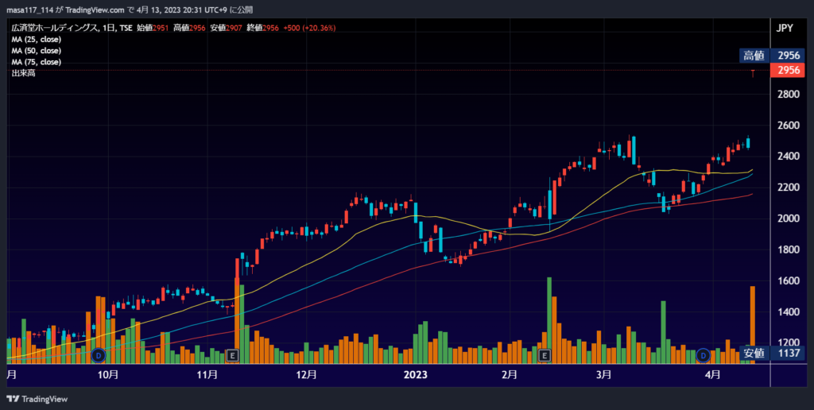Click the 1600 price axis label
Screen dimensions: 814x410
pos(788,280)
